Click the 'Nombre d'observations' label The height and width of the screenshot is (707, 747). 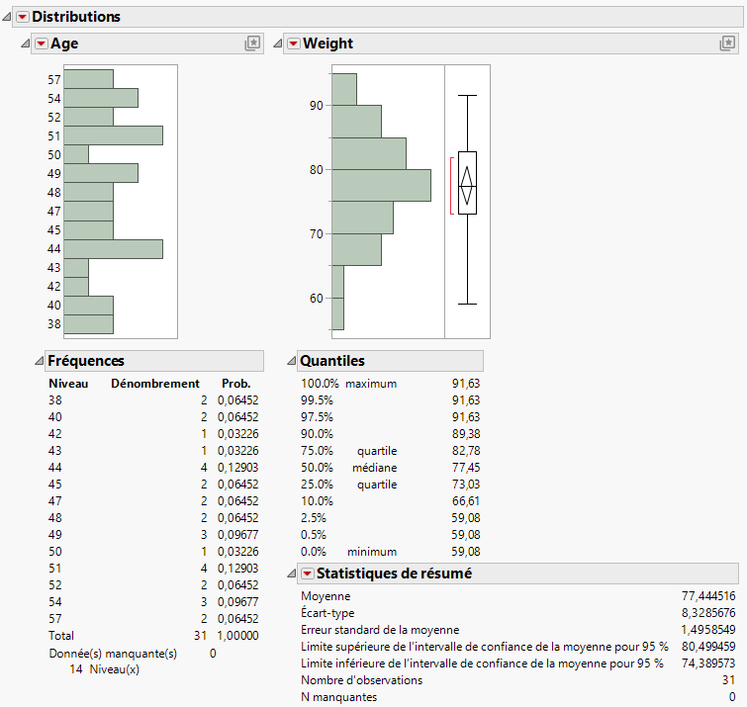[361, 680]
